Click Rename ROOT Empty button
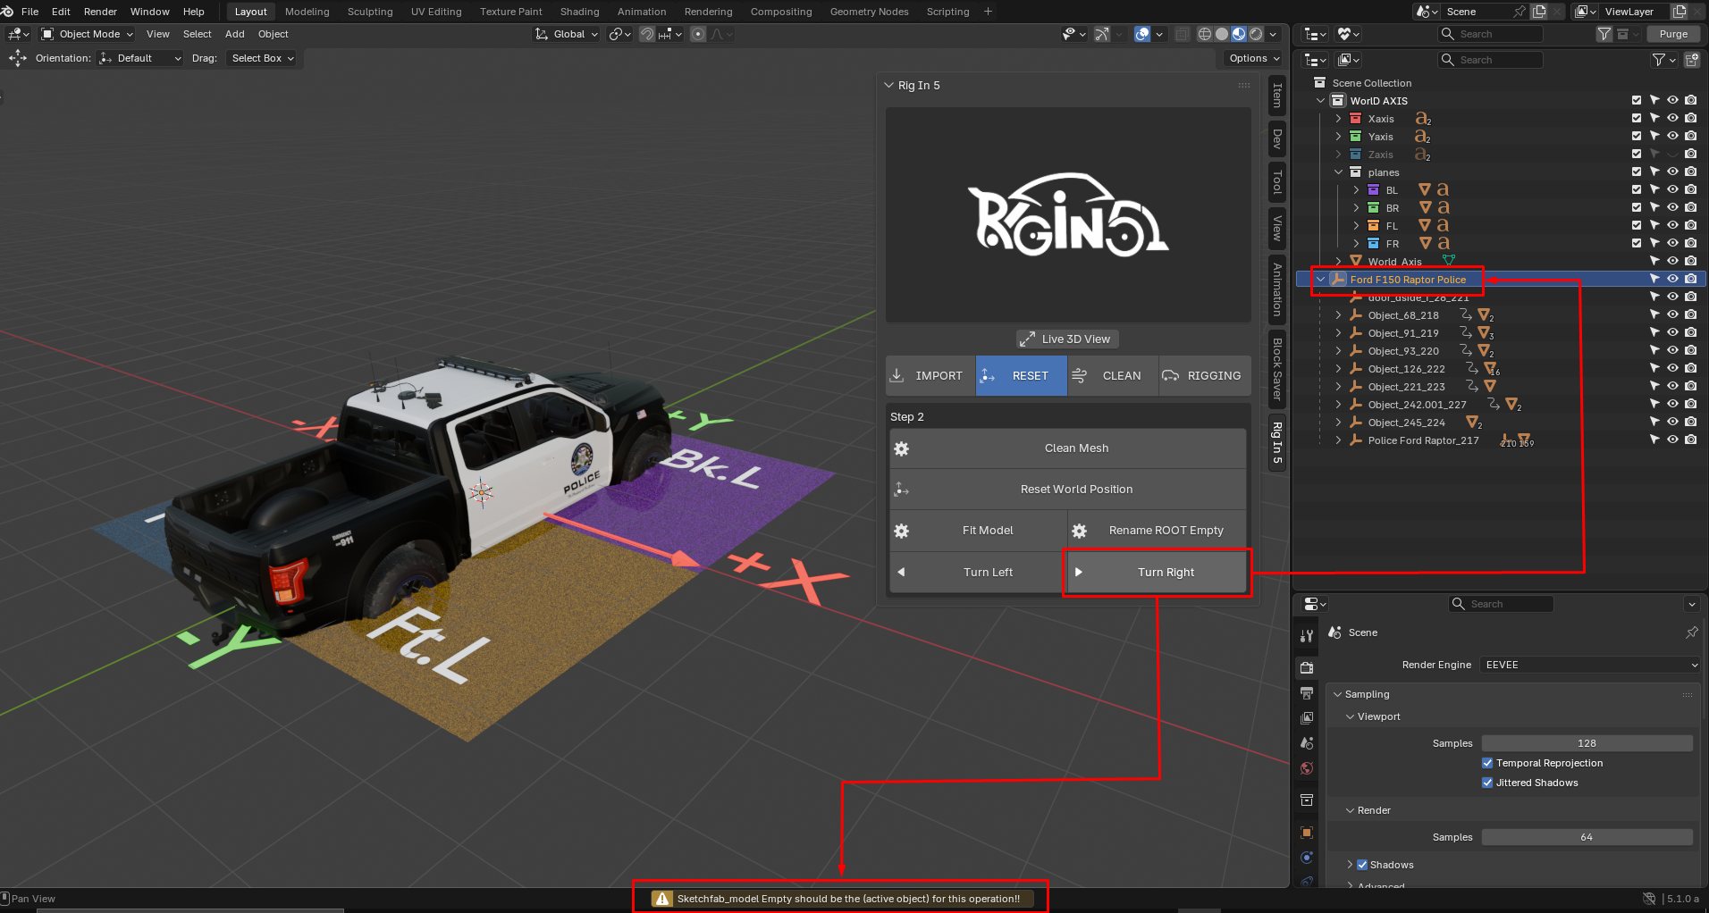 1158,531
